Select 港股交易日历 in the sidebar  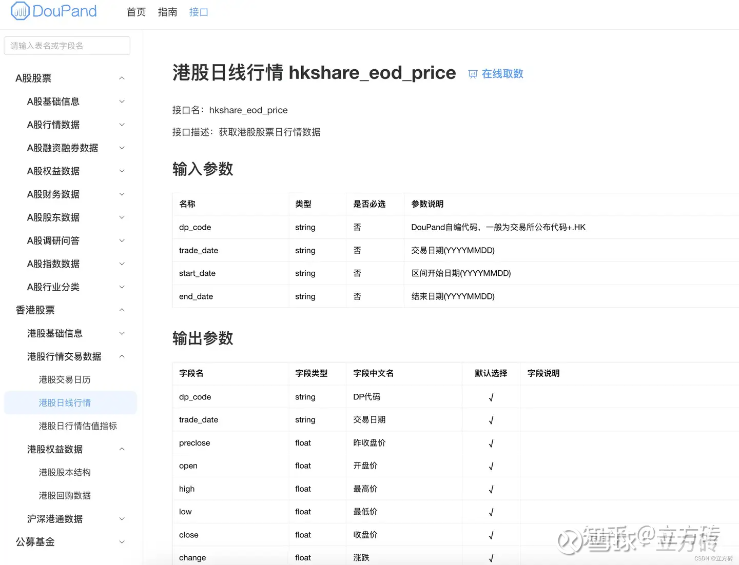pyautogui.click(x=64, y=379)
